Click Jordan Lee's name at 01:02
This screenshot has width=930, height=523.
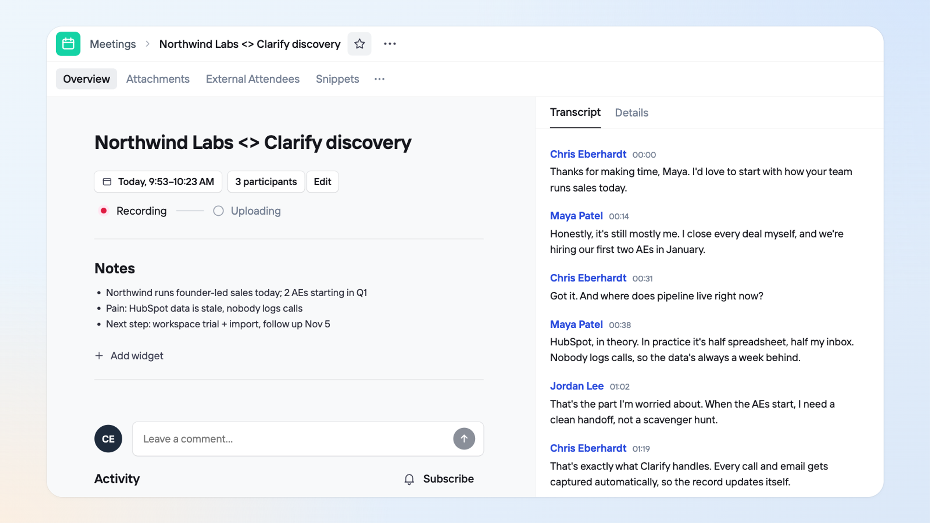click(577, 386)
